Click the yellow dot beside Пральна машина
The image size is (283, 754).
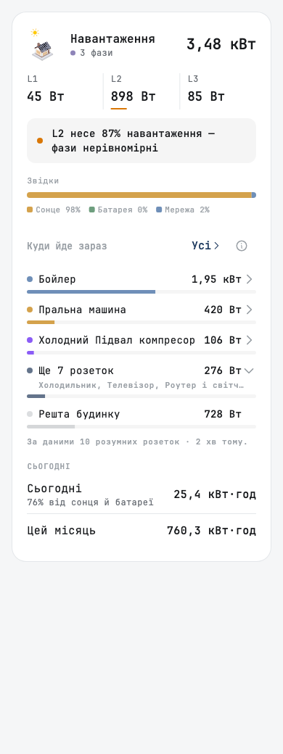pos(30,310)
